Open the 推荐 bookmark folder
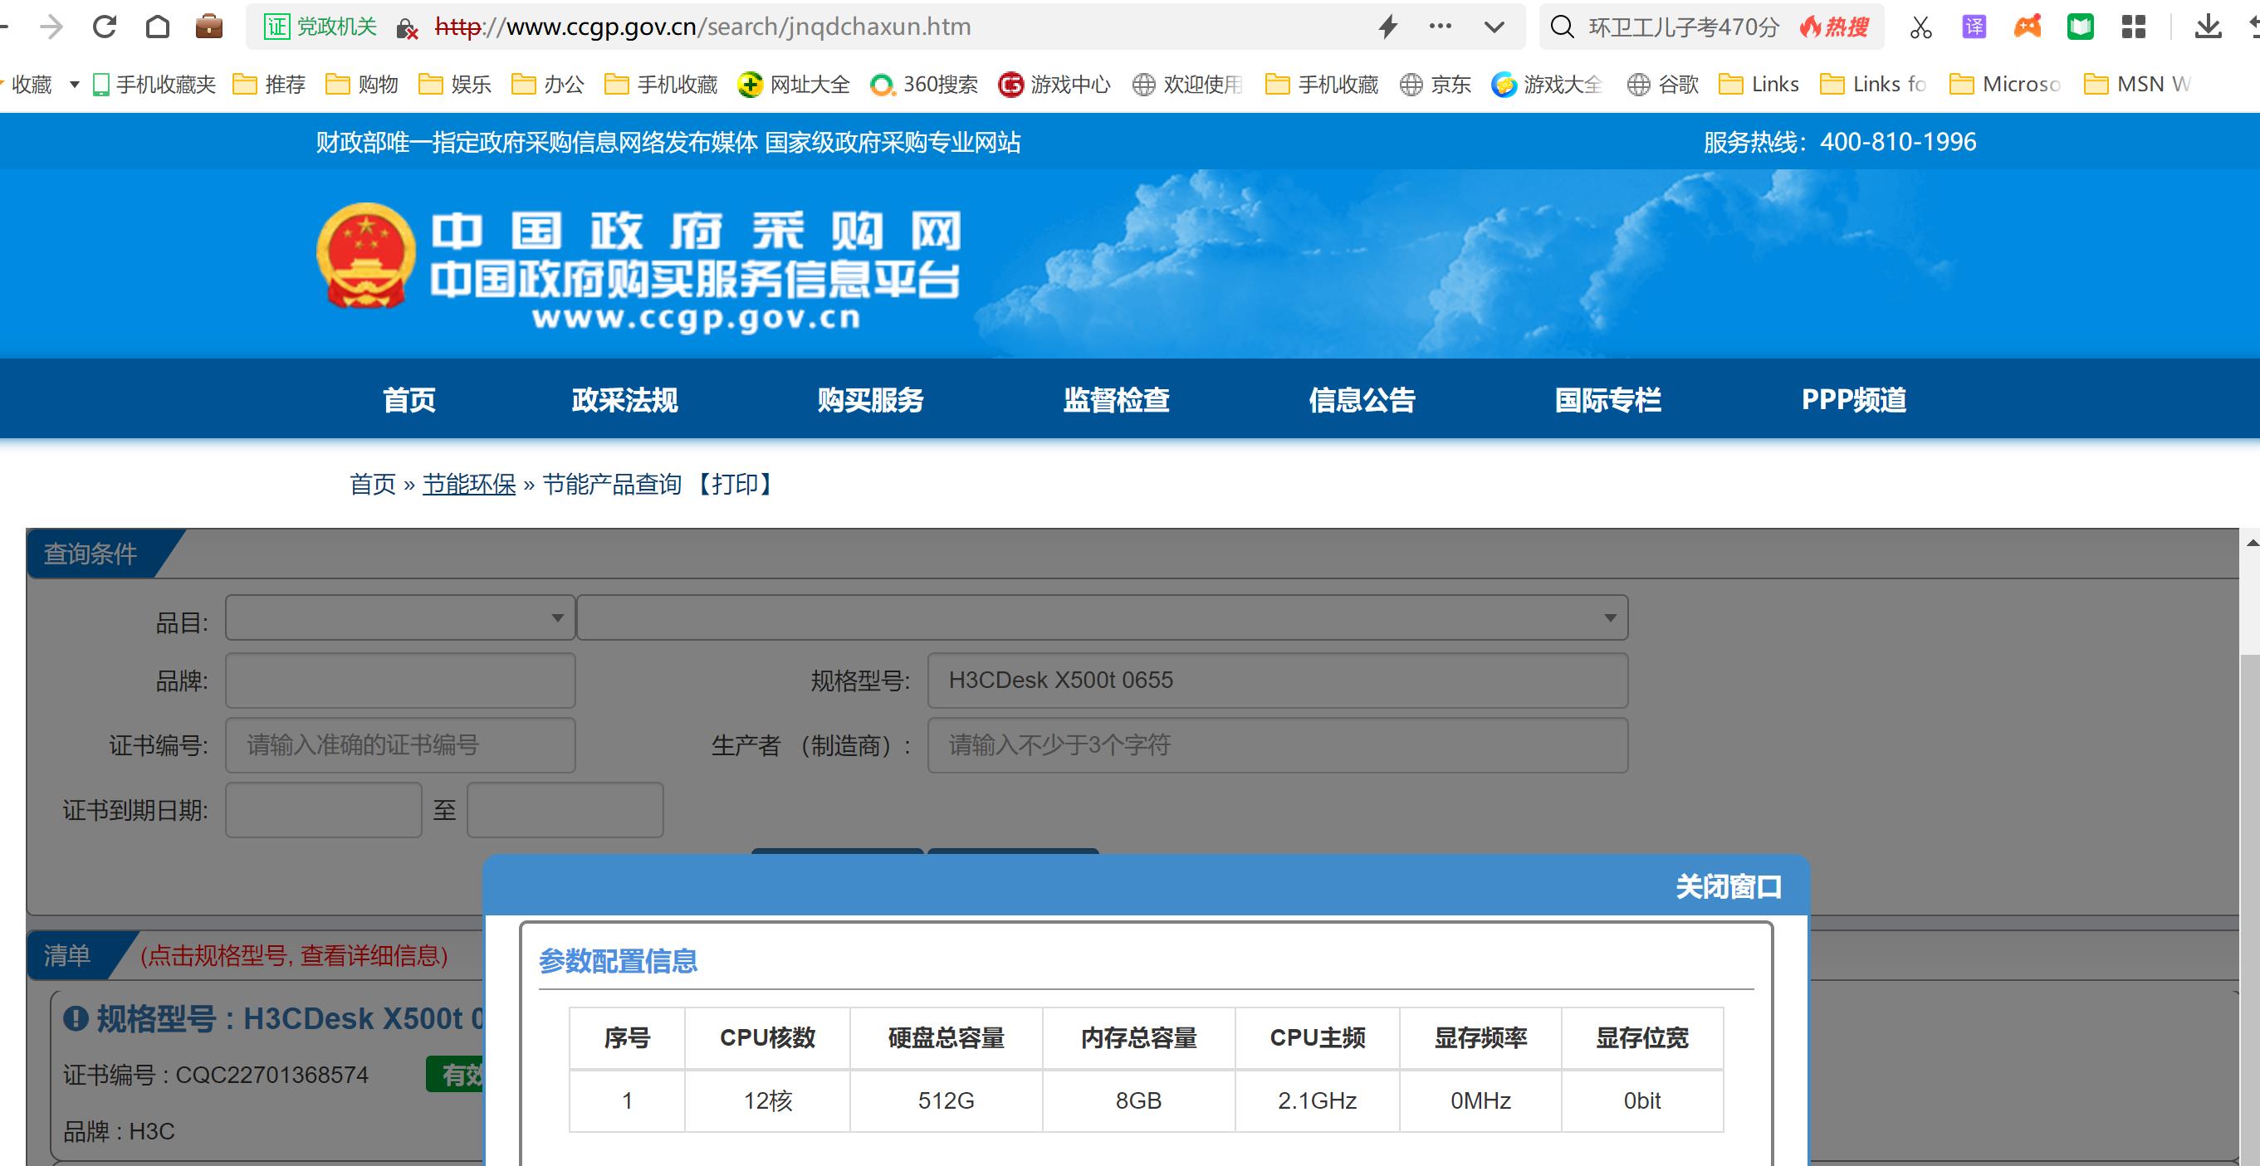This screenshot has width=2260, height=1166. click(269, 85)
